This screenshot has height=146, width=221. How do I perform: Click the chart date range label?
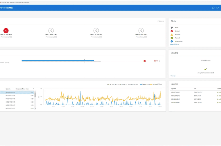point(122,85)
